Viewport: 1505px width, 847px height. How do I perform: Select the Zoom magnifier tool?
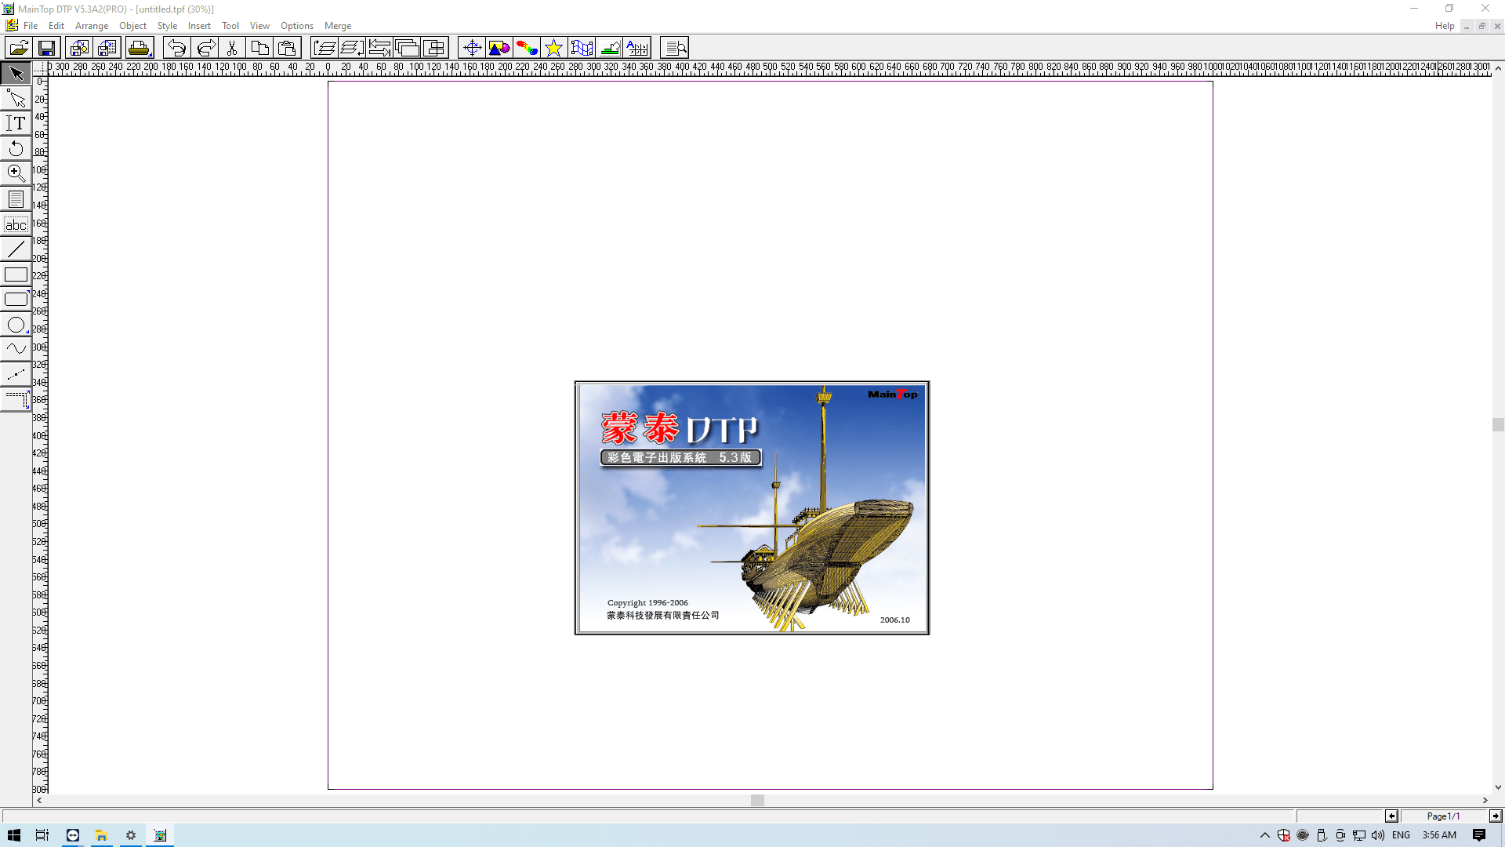click(x=16, y=173)
